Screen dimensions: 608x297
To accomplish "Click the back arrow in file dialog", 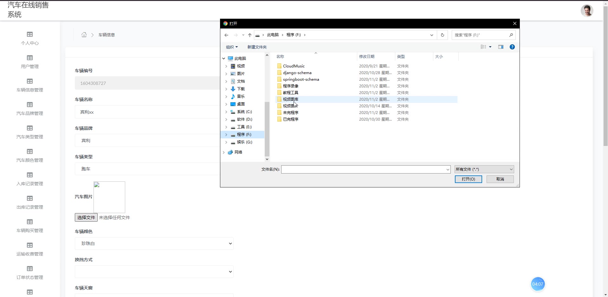I will tap(226, 35).
